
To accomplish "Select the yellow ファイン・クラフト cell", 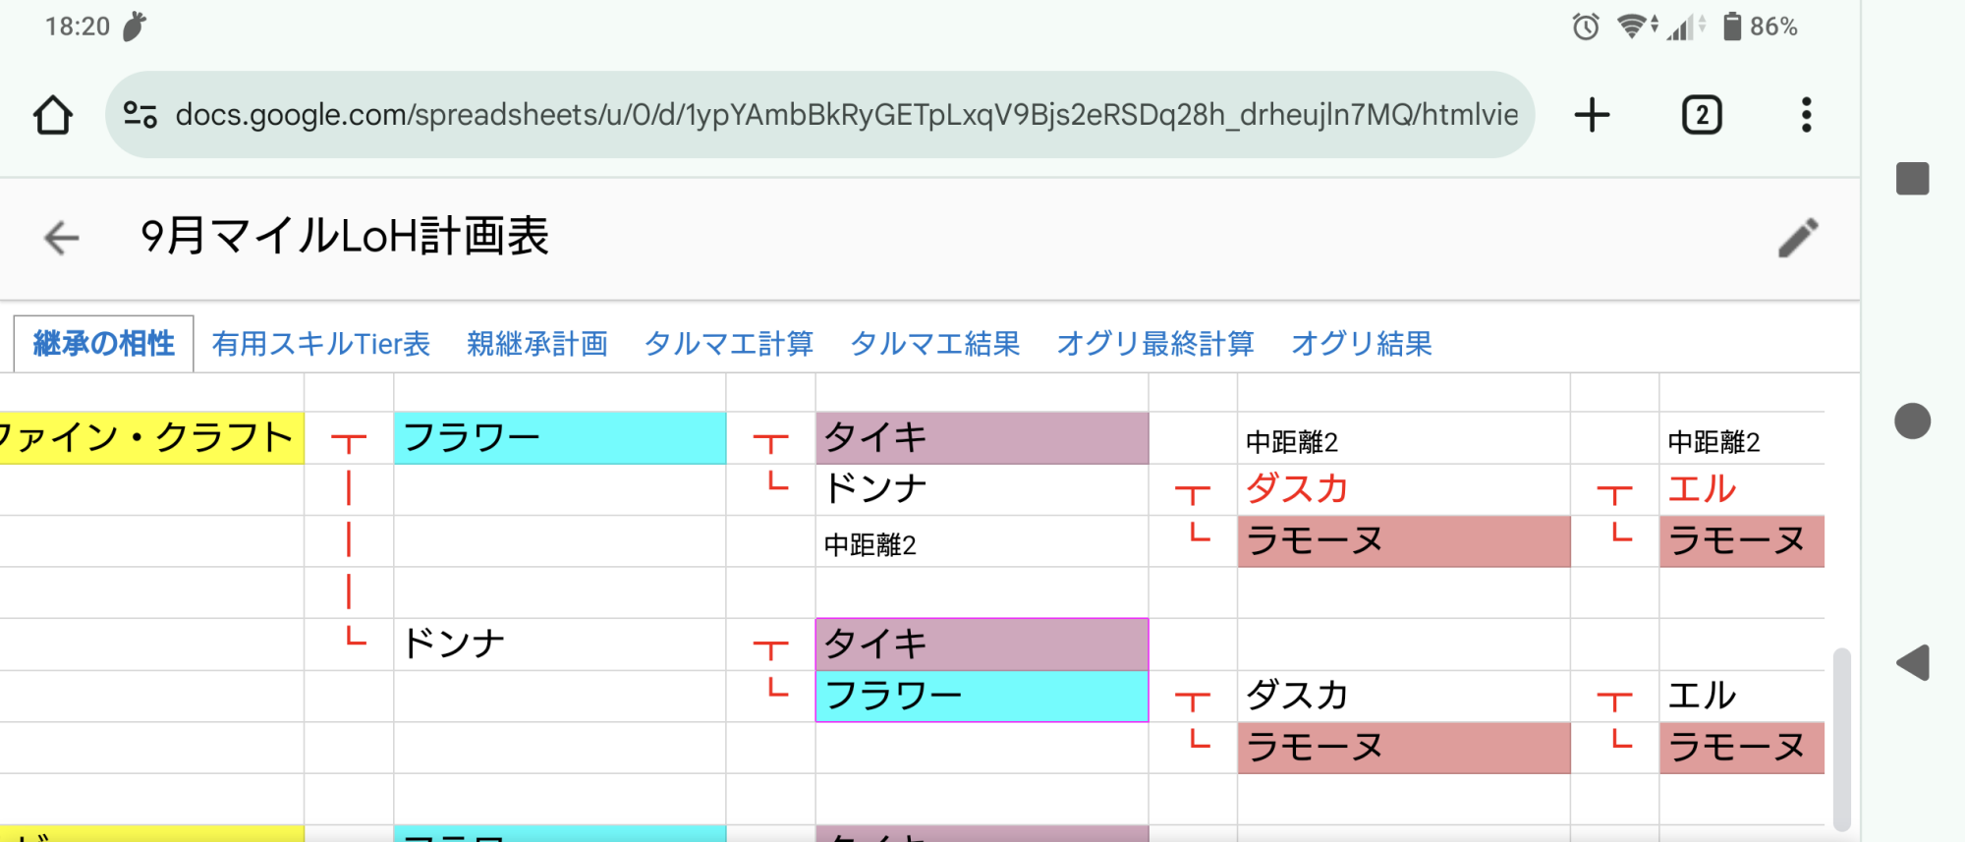I will point(151,438).
